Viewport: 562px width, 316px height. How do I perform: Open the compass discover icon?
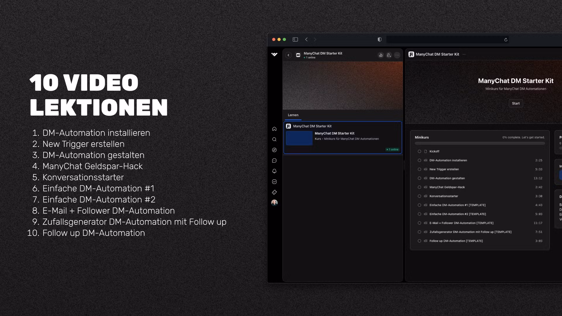(x=274, y=150)
